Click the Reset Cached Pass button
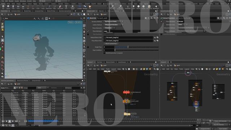 pos(111,44)
